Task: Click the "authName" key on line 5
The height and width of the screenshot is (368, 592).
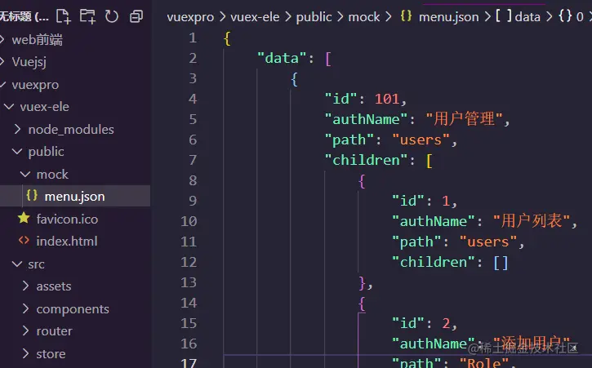Action: coord(366,119)
